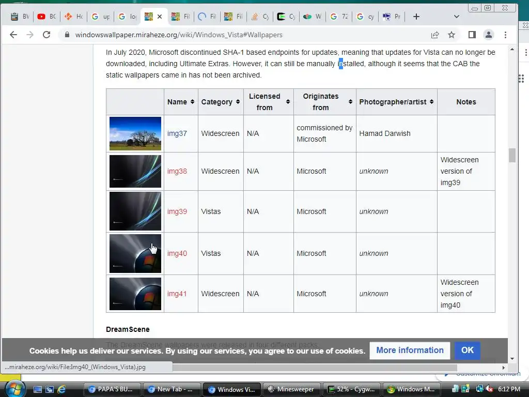This screenshot has height=397, width=529.
Task: Click Switch between windows quick launch icon
Action: click(x=50, y=390)
